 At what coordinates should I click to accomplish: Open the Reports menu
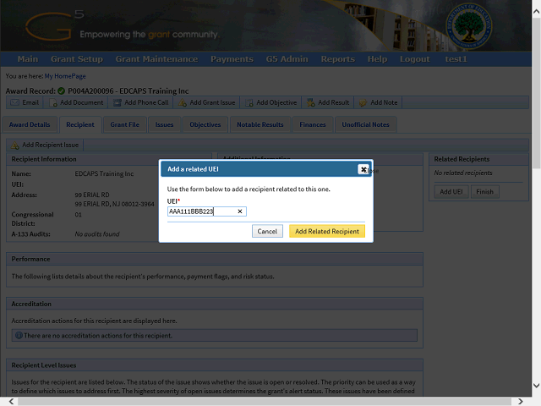(x=338, y=59)
